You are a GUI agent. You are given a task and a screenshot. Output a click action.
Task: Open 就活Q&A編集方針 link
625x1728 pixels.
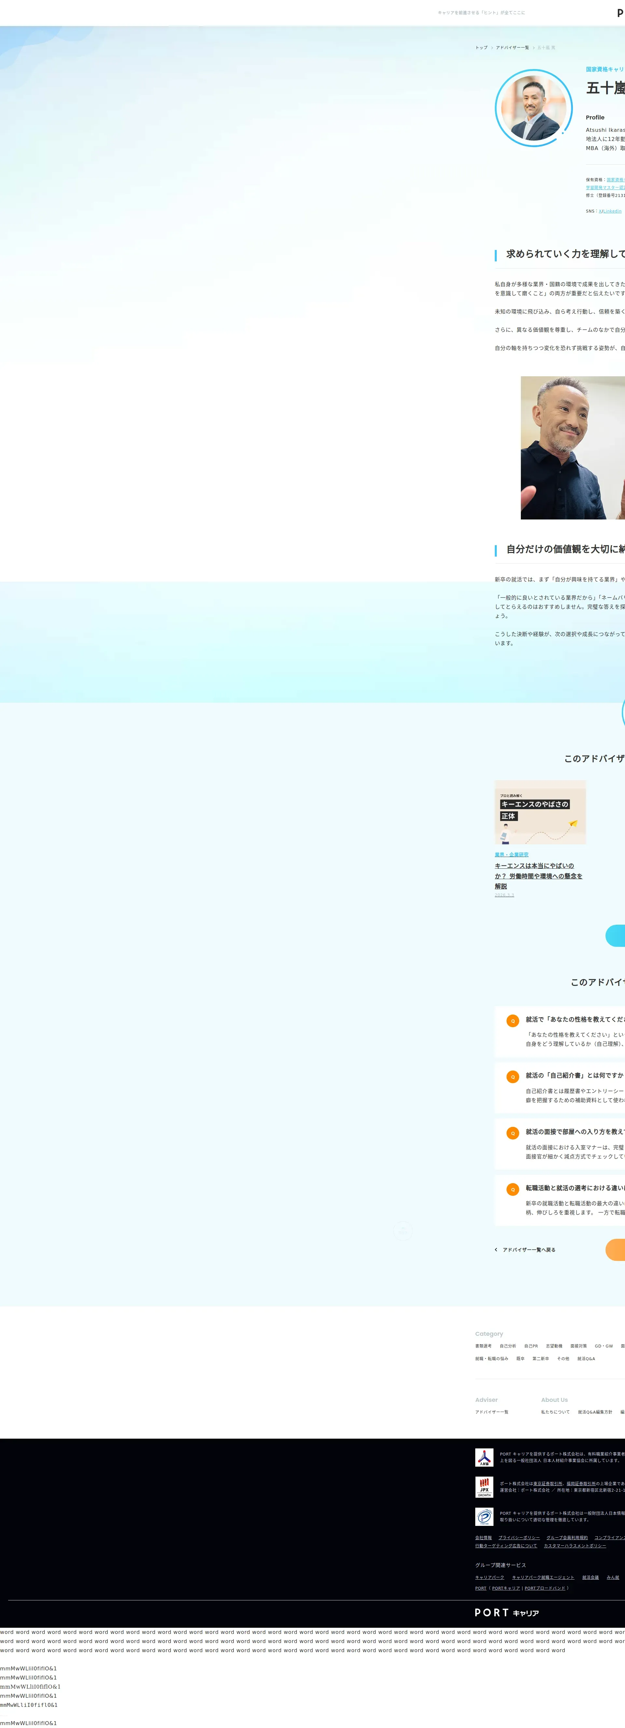click(595, 1412)
